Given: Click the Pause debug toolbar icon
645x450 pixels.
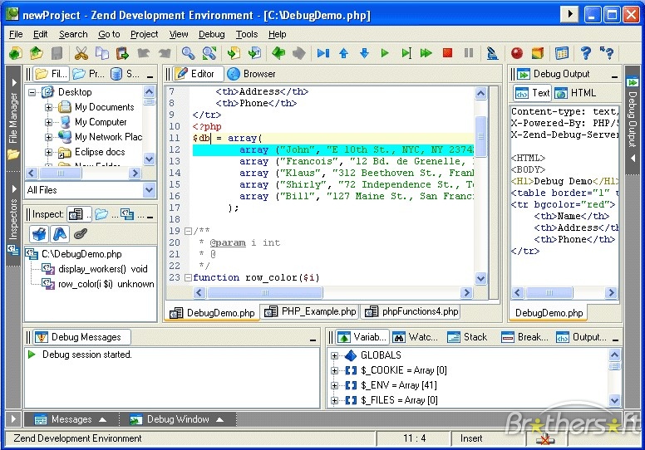Looking at the screenshot, I should click(469, 53).
